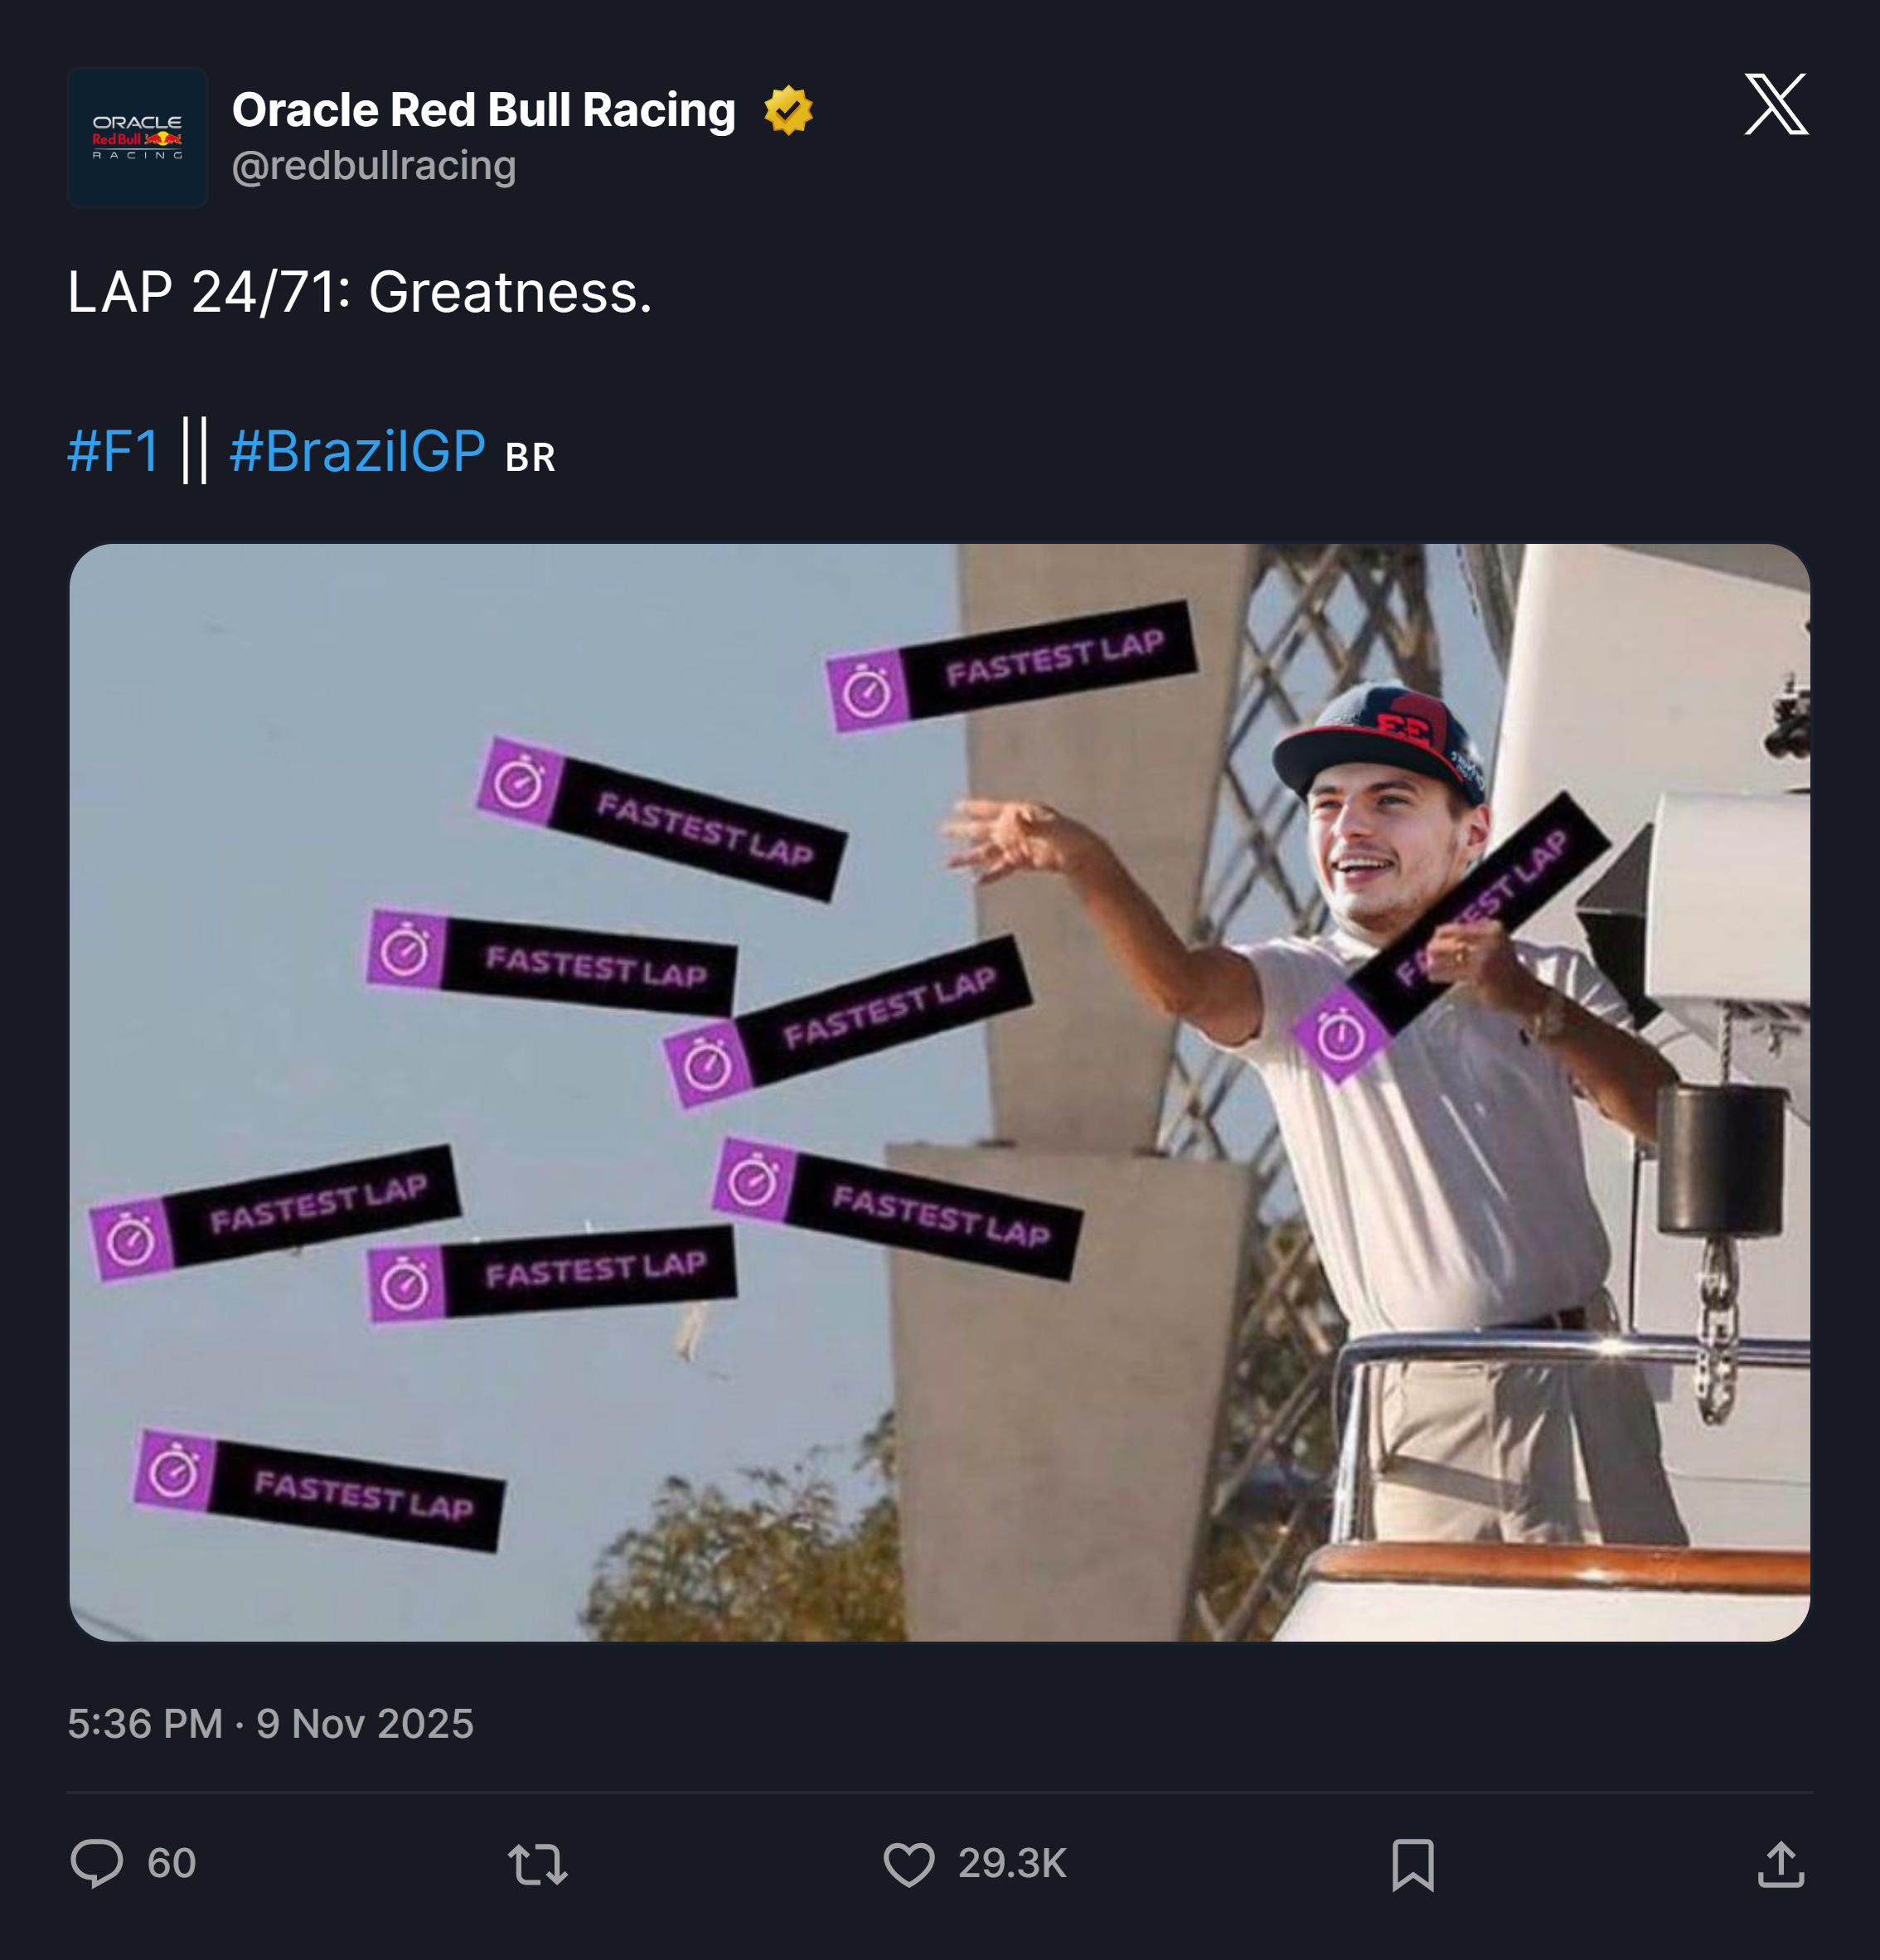
Task: Click the share upload icon
Action: point(1781,1864)
